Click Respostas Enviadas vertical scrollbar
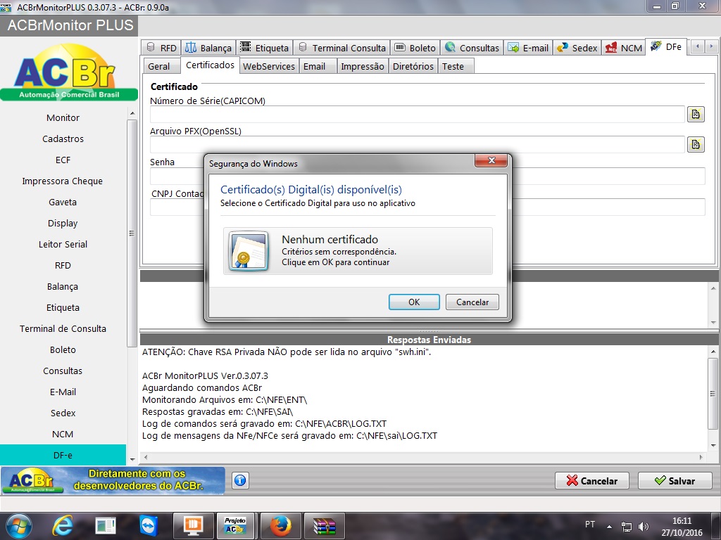 click(713, 398)
